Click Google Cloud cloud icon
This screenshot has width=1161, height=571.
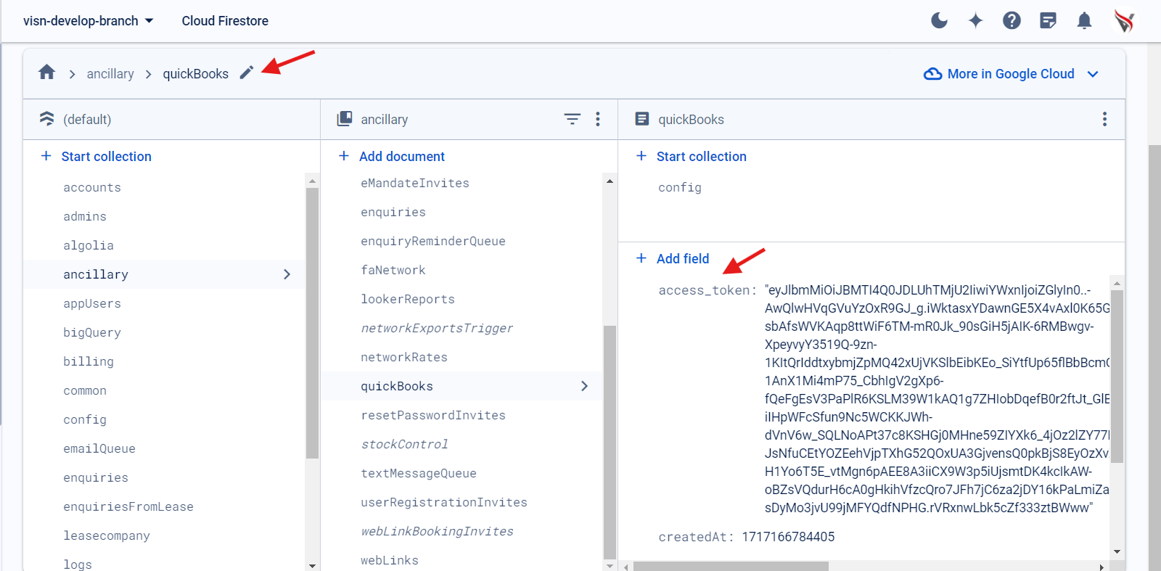pyautogui.click(x=932, y=74)
